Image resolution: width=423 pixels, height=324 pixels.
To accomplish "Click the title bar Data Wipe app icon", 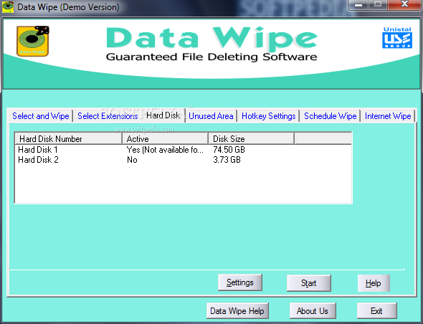I will 8,7.
